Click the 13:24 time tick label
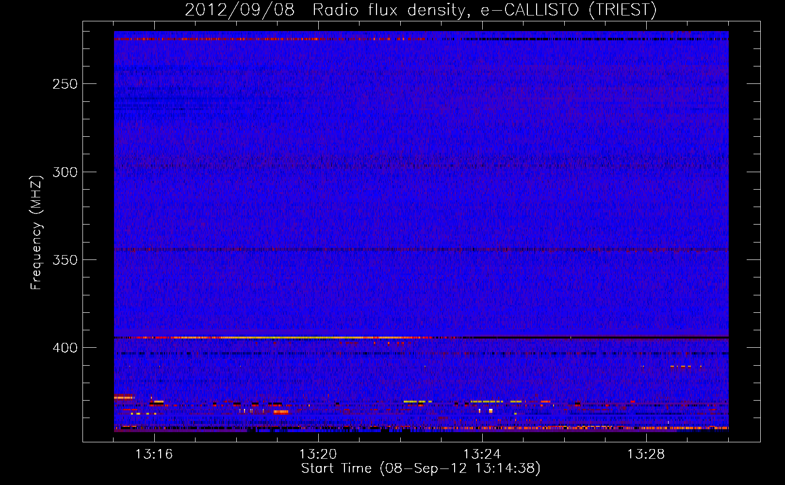 [x=482, y=454]
